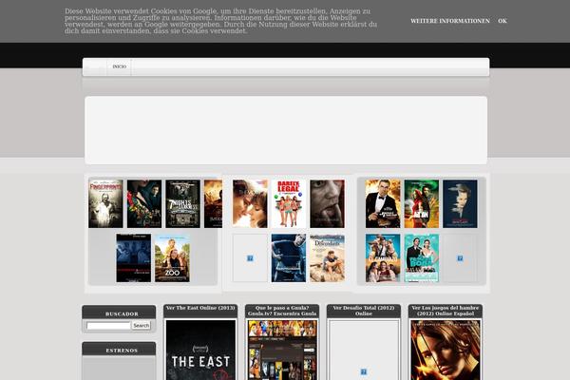Open the Barely Legal movie poster
Viewport: 570px width, 380px height.
[289, 204]
